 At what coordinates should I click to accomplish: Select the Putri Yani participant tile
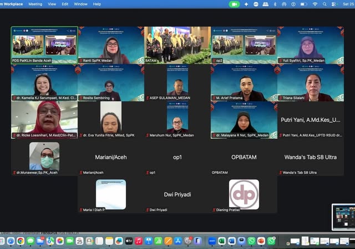(311, 120)
